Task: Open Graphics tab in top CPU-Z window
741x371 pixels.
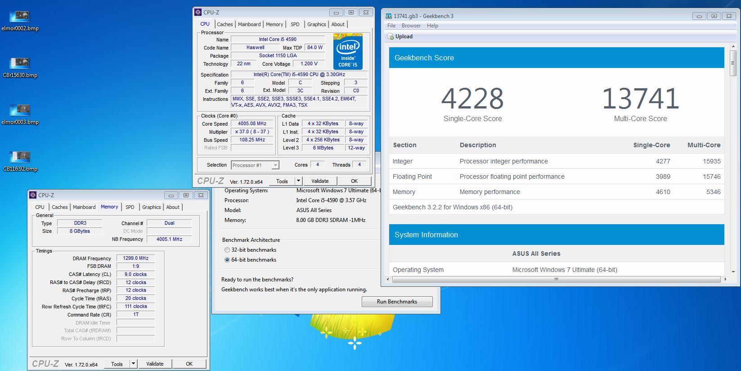Action: point(317,24)
